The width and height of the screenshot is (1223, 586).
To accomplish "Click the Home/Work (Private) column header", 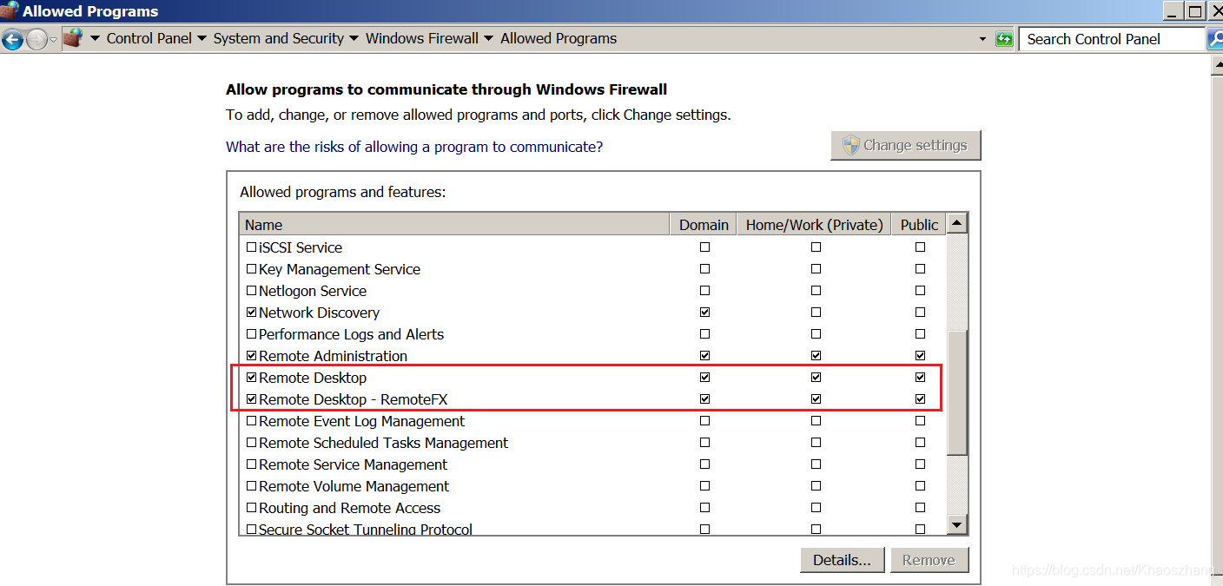I will (815, 225).
